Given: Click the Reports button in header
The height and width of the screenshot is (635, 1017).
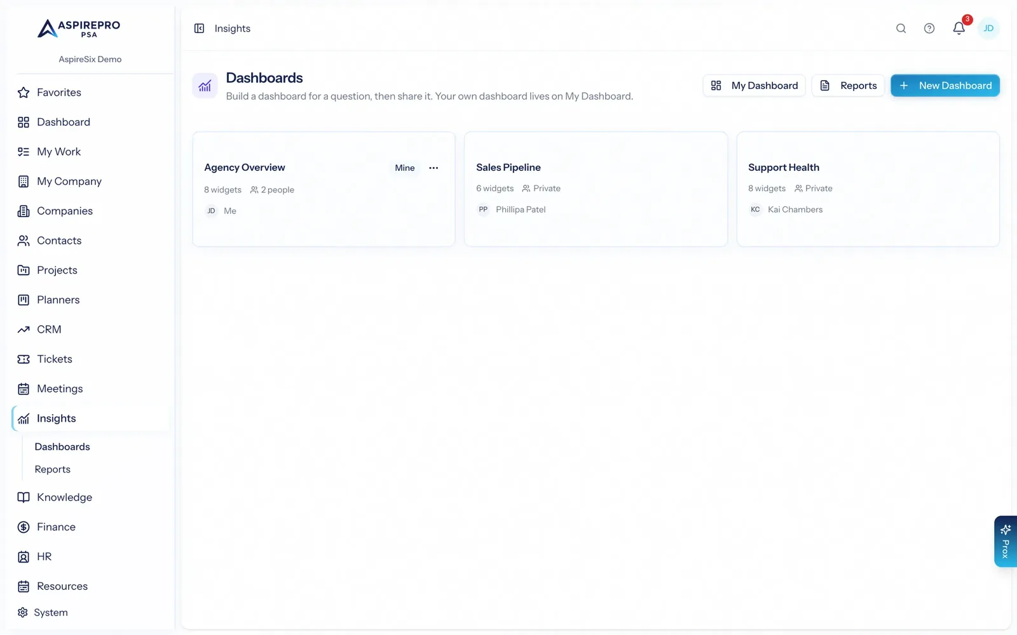Looking at the screenshot, I should pyautogui.click(x=849, y=86).
